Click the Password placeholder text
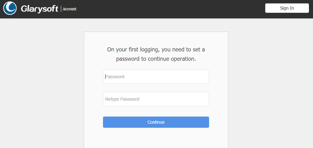Screen dimensions: 313x148 [x=115, y=77]
